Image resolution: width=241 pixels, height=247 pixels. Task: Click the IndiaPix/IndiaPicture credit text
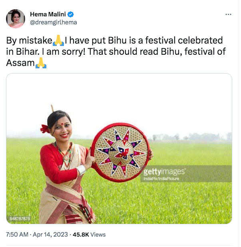161,179
